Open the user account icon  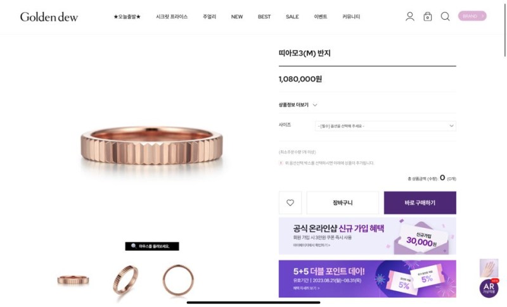(x=409, y=16)
